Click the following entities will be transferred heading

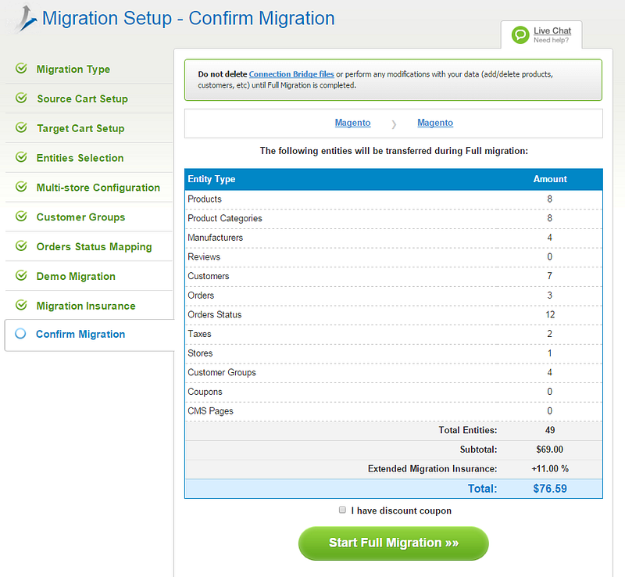394,151
